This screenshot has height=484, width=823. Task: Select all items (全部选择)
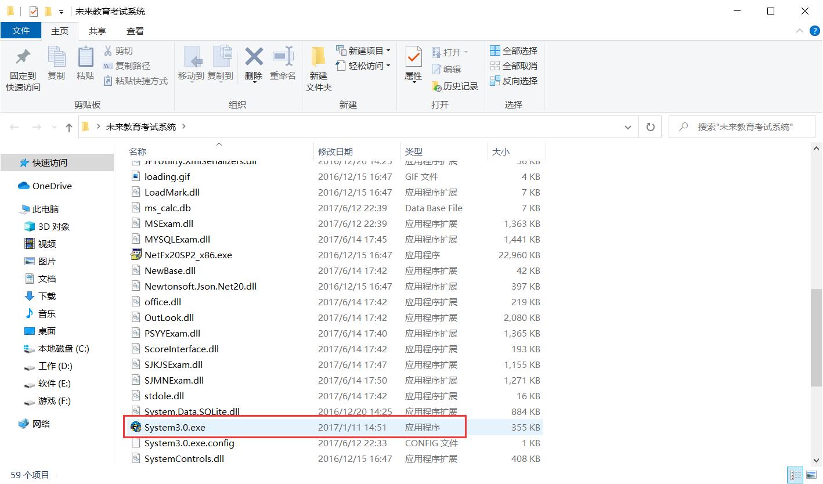(x=513, y=50)
